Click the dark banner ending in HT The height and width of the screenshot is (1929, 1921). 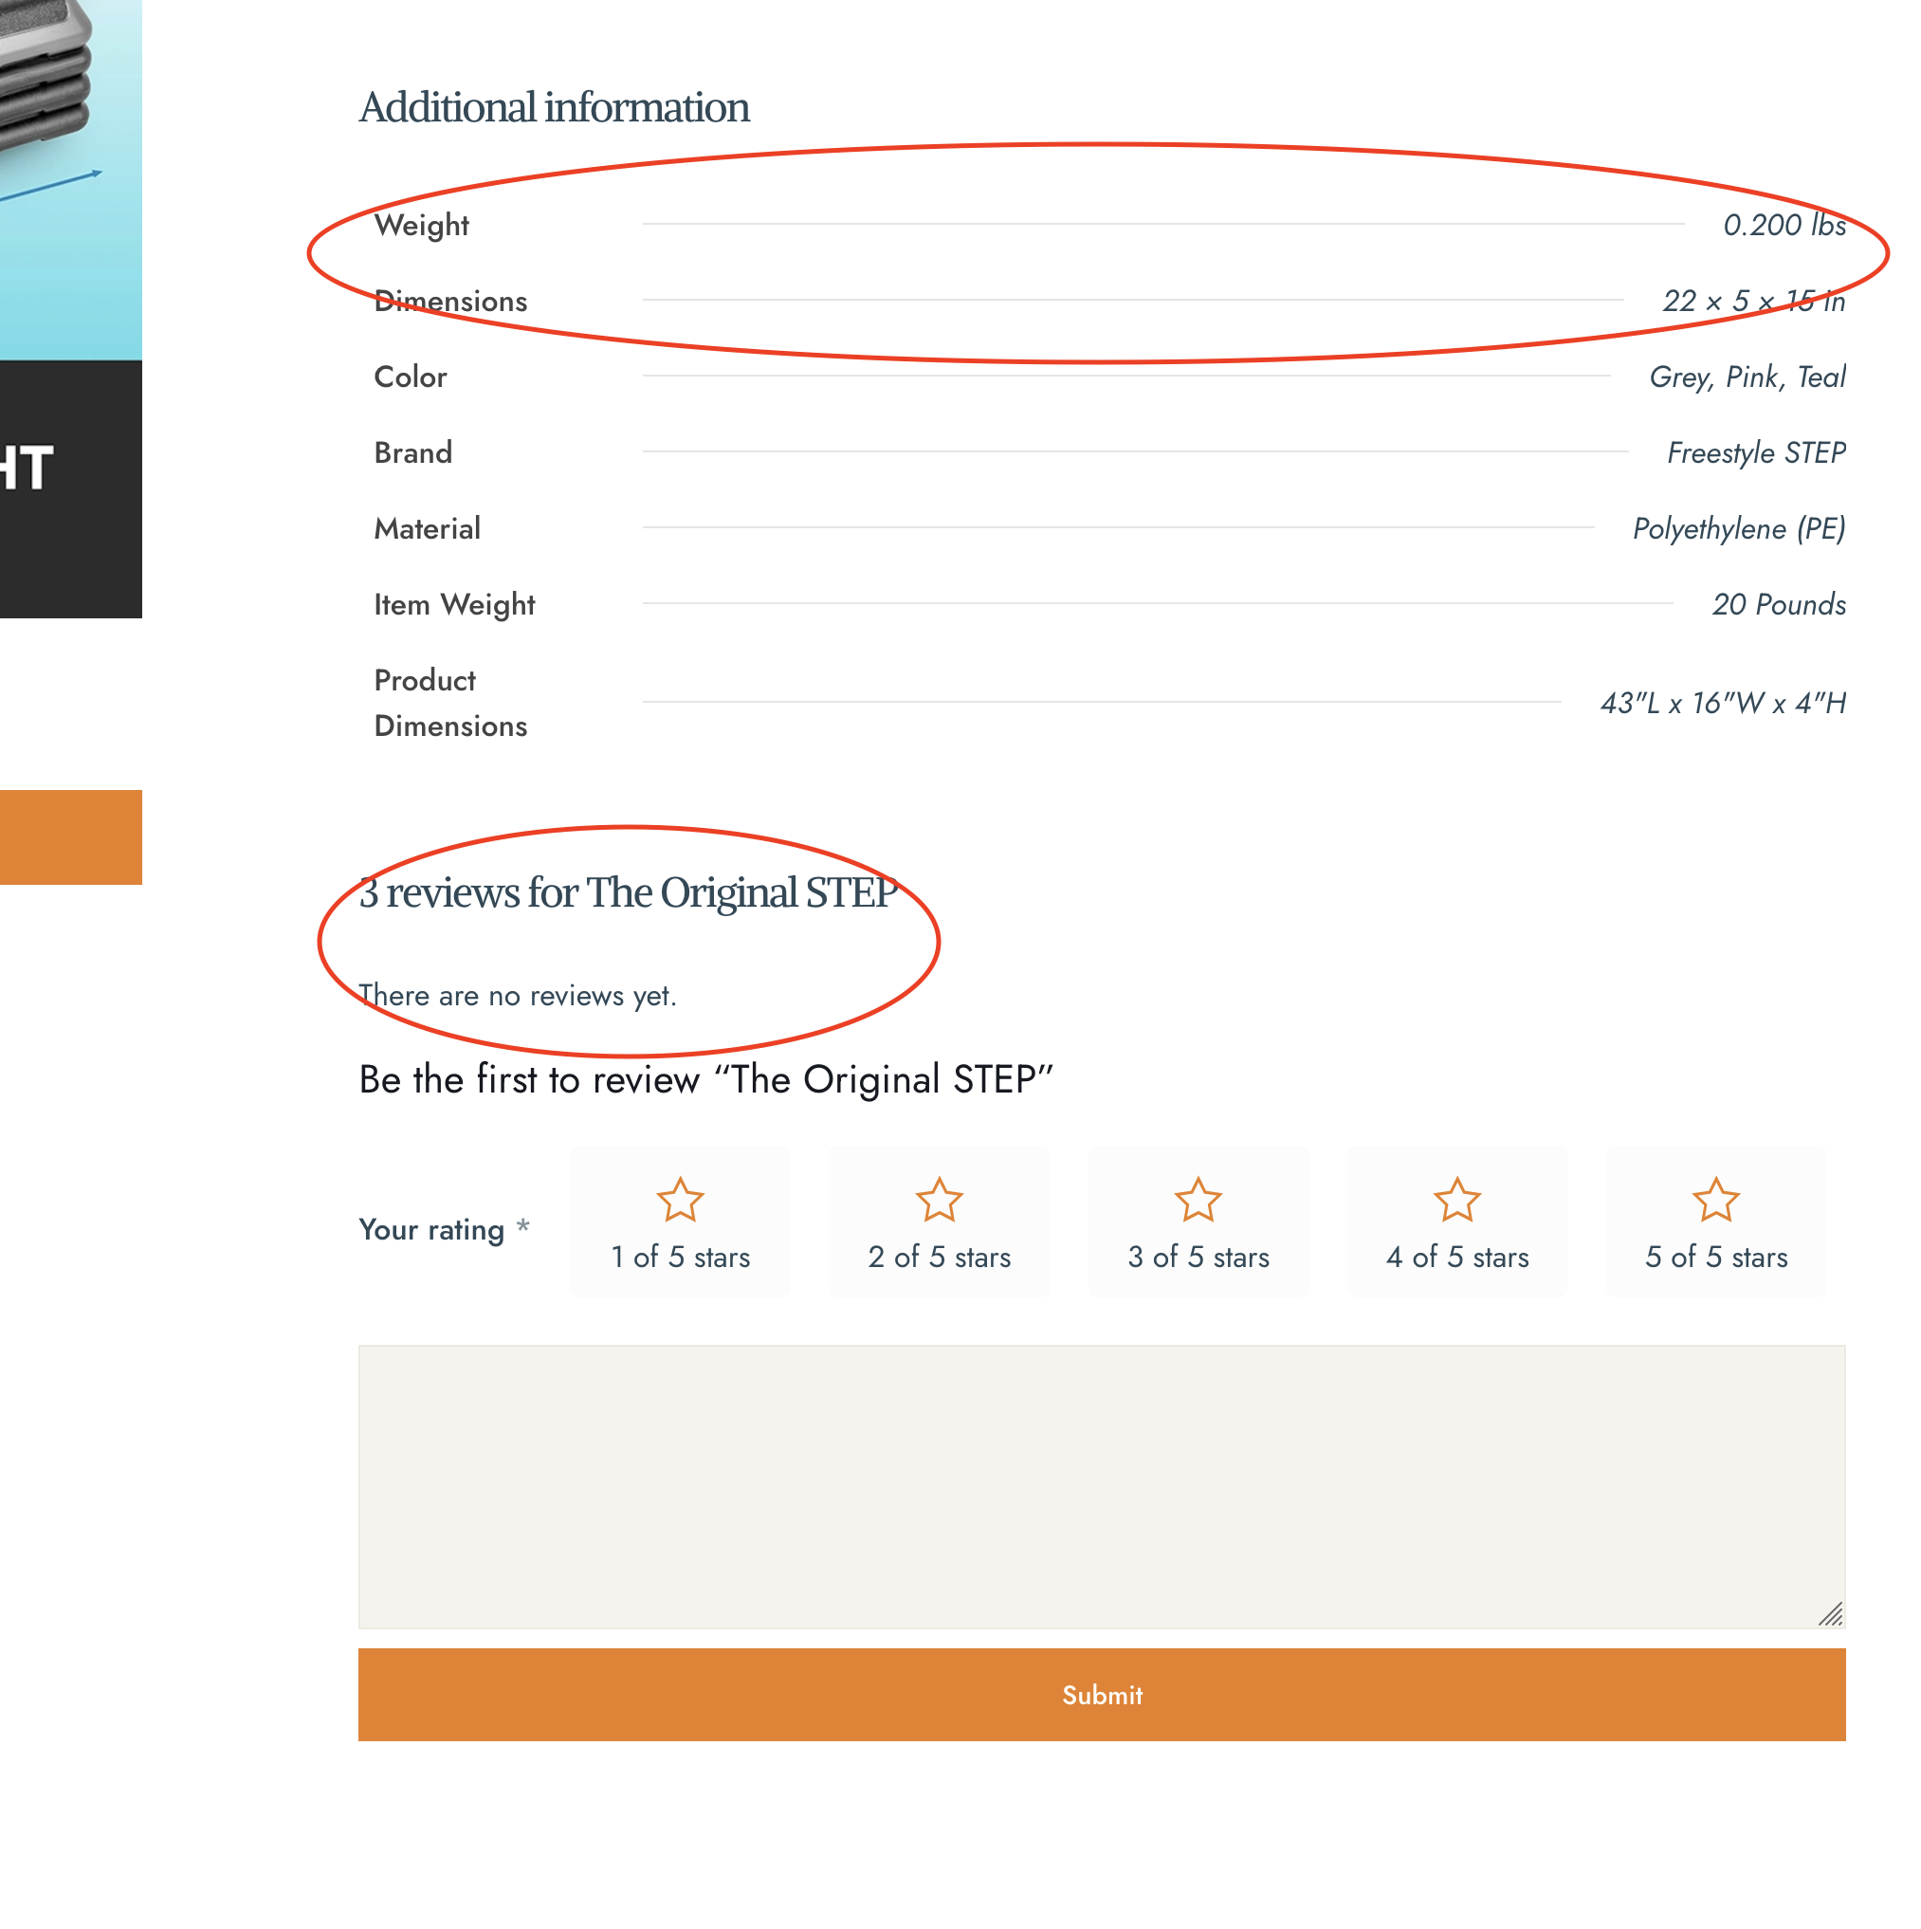coord(70,489)
